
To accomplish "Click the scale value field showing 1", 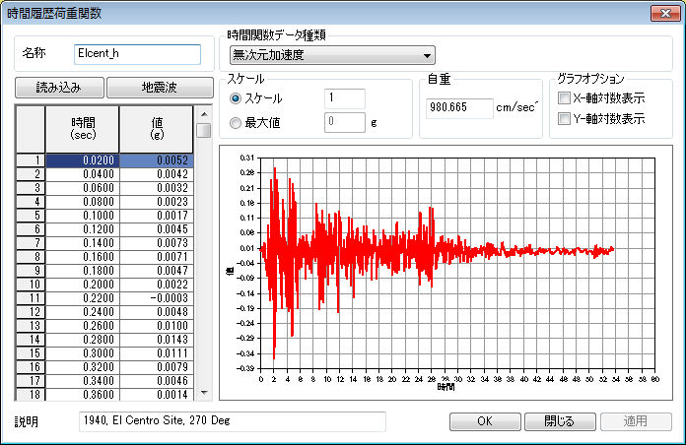I will click(345, 98).
